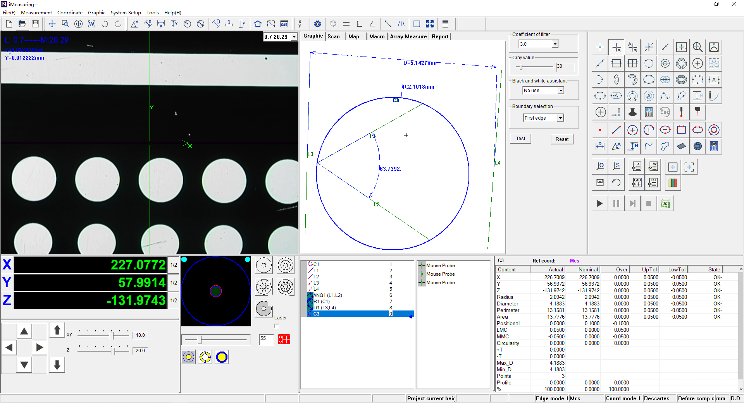This screenshot has width=744, height=403.
Task: Click the color bar chart icon
Action: 673,183
